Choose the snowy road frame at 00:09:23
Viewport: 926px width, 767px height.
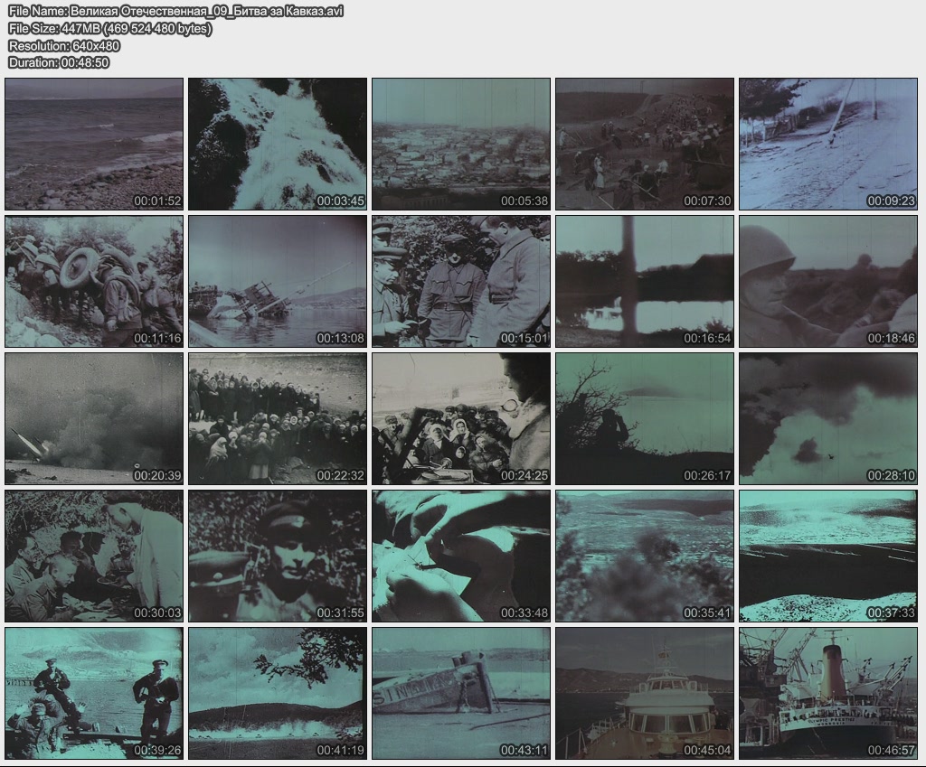[827, 144]
